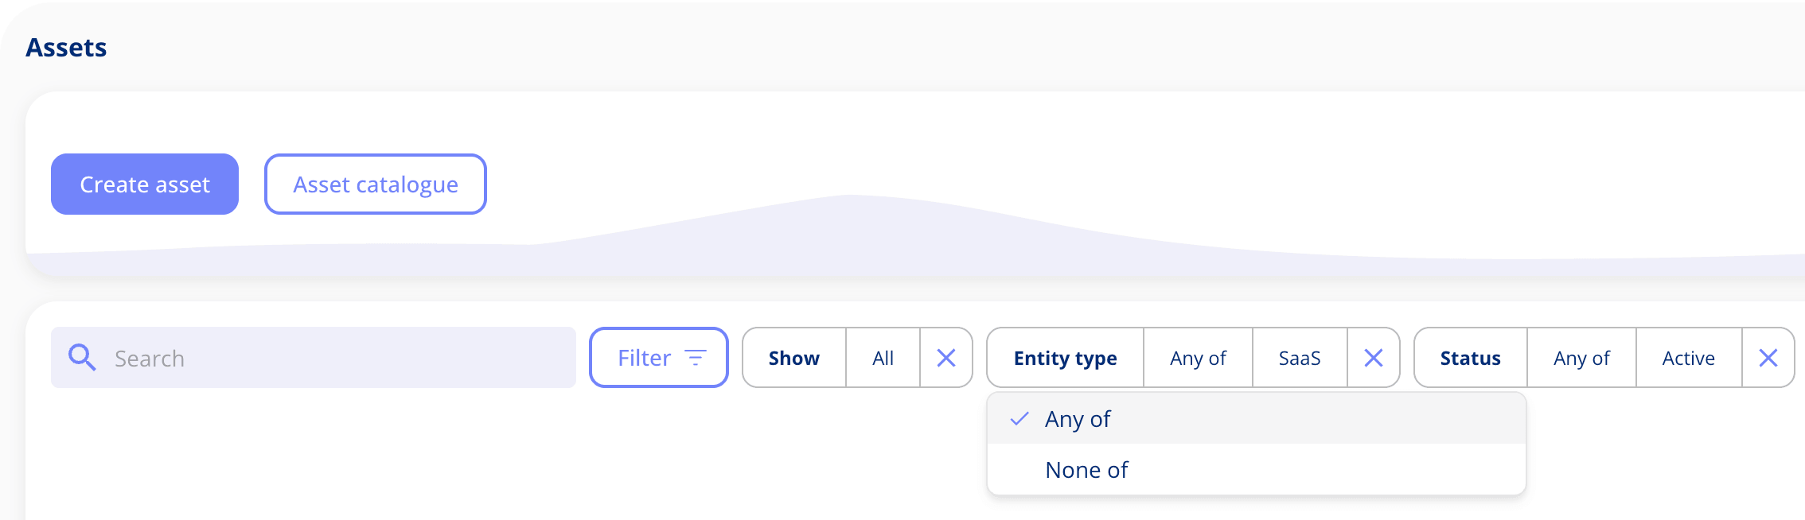Click the X icon on the Show filter

tap(946, 358)
